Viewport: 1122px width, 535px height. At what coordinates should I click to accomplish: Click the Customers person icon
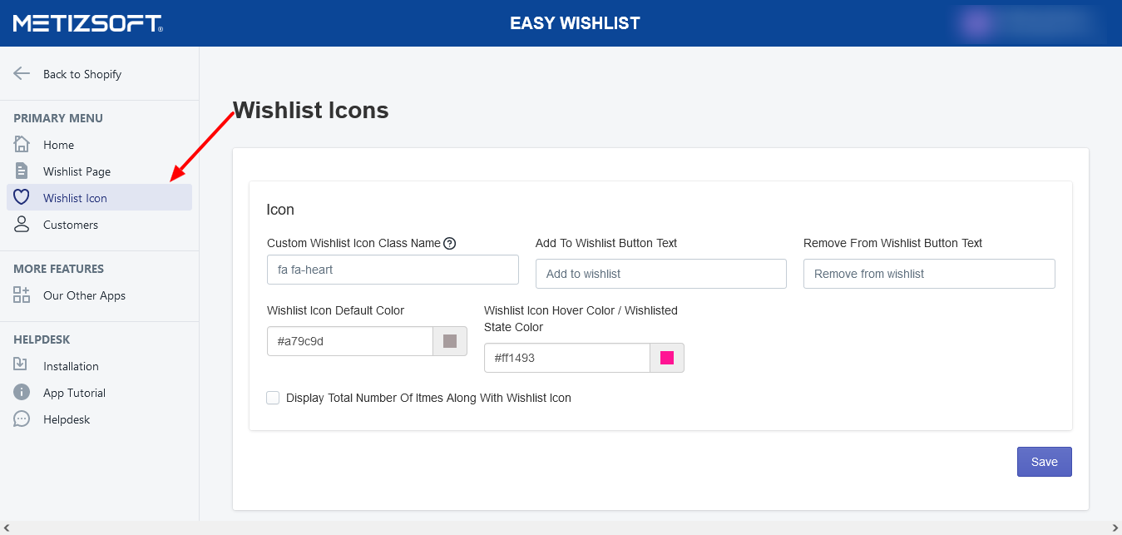[22, 224]
